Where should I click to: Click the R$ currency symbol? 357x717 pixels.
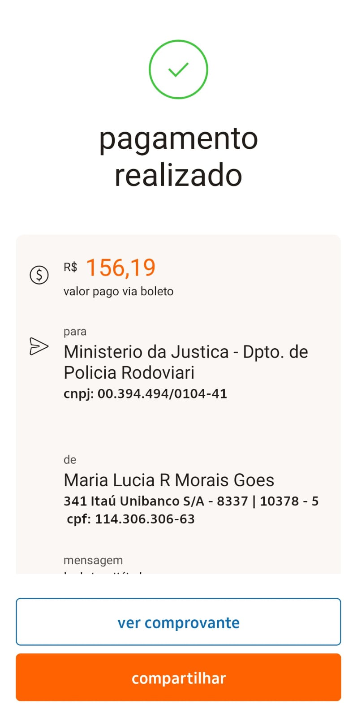(x=70, y=268)
